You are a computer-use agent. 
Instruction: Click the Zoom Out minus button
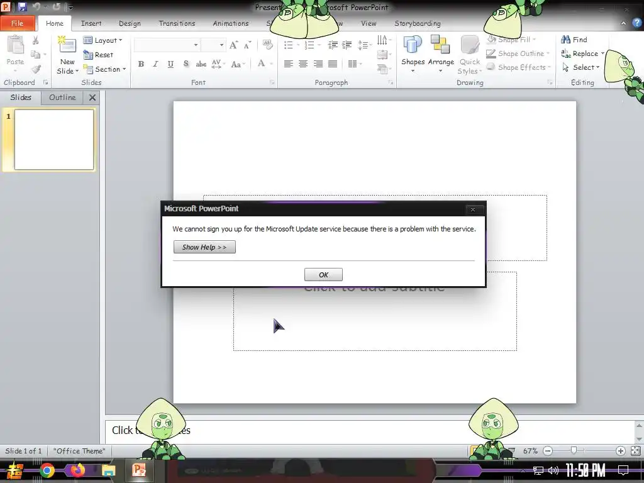[548, 450]
